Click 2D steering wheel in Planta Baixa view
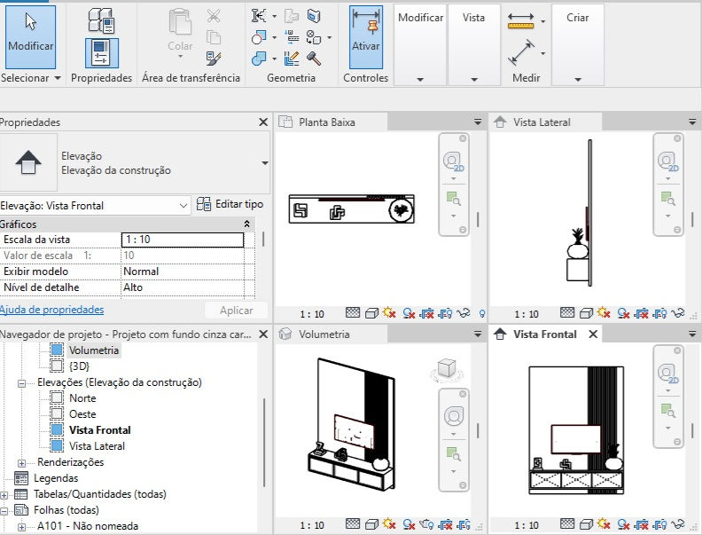 click(453, 161)
